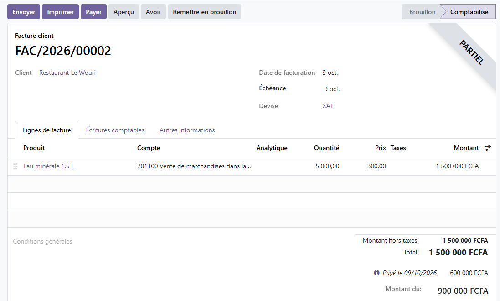Screen dimensions: 500x301
Task: Click unit price 300,00
Action: tap(376, 166)
